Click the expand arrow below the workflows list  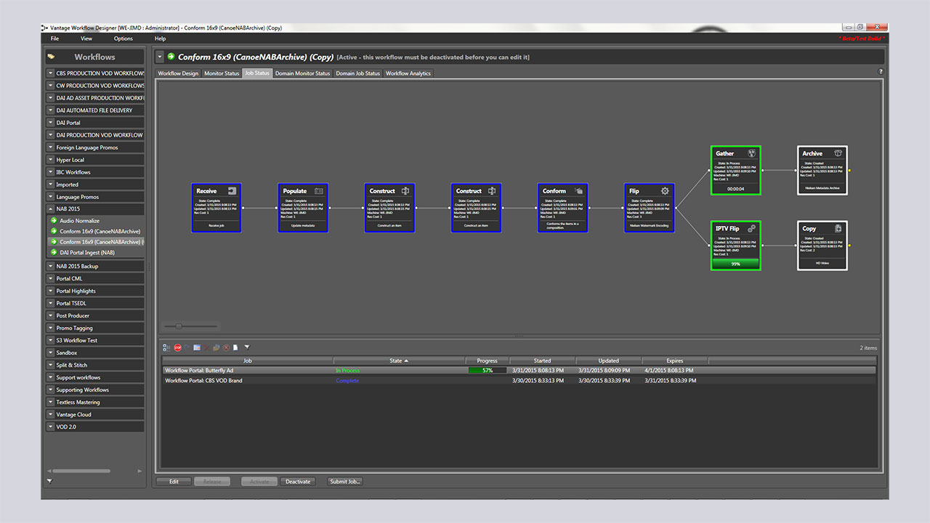(50, 481)
